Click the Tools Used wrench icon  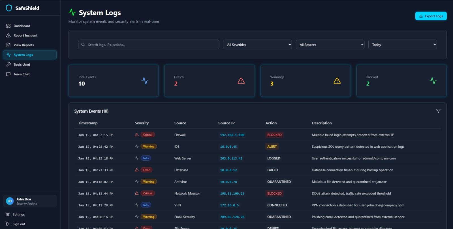(x=8, y=64)
